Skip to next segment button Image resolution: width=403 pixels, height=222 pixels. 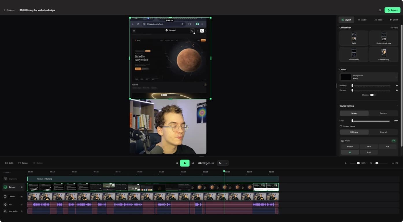[193, 163]
